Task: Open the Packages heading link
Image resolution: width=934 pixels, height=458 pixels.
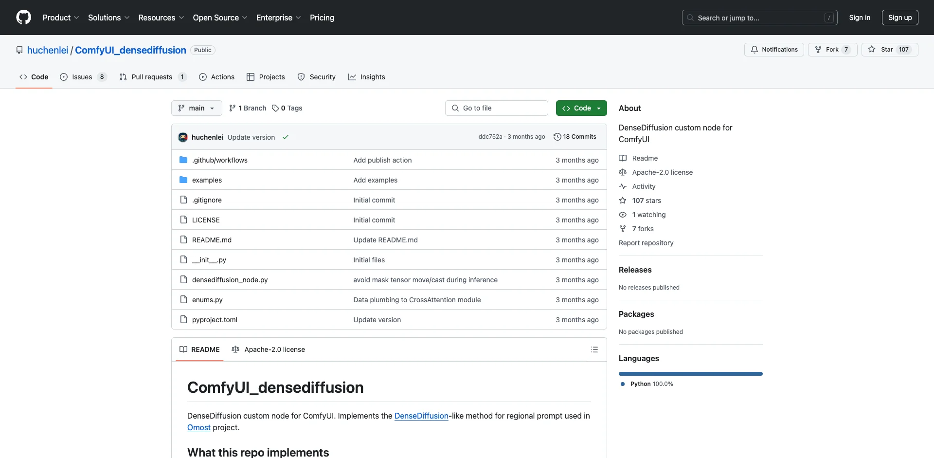Action: [636, 314]
